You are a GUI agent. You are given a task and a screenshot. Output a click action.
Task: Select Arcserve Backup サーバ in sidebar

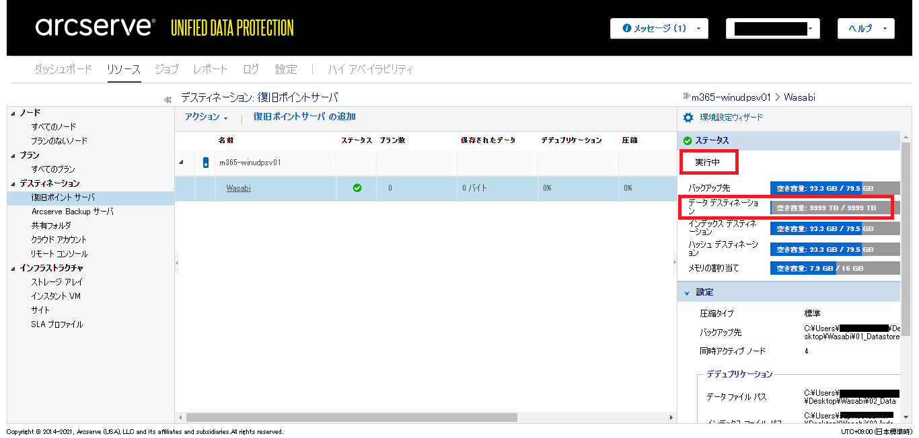click(72, 212)
